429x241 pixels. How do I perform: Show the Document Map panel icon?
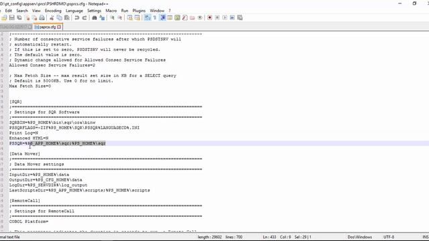click(177, 18)
